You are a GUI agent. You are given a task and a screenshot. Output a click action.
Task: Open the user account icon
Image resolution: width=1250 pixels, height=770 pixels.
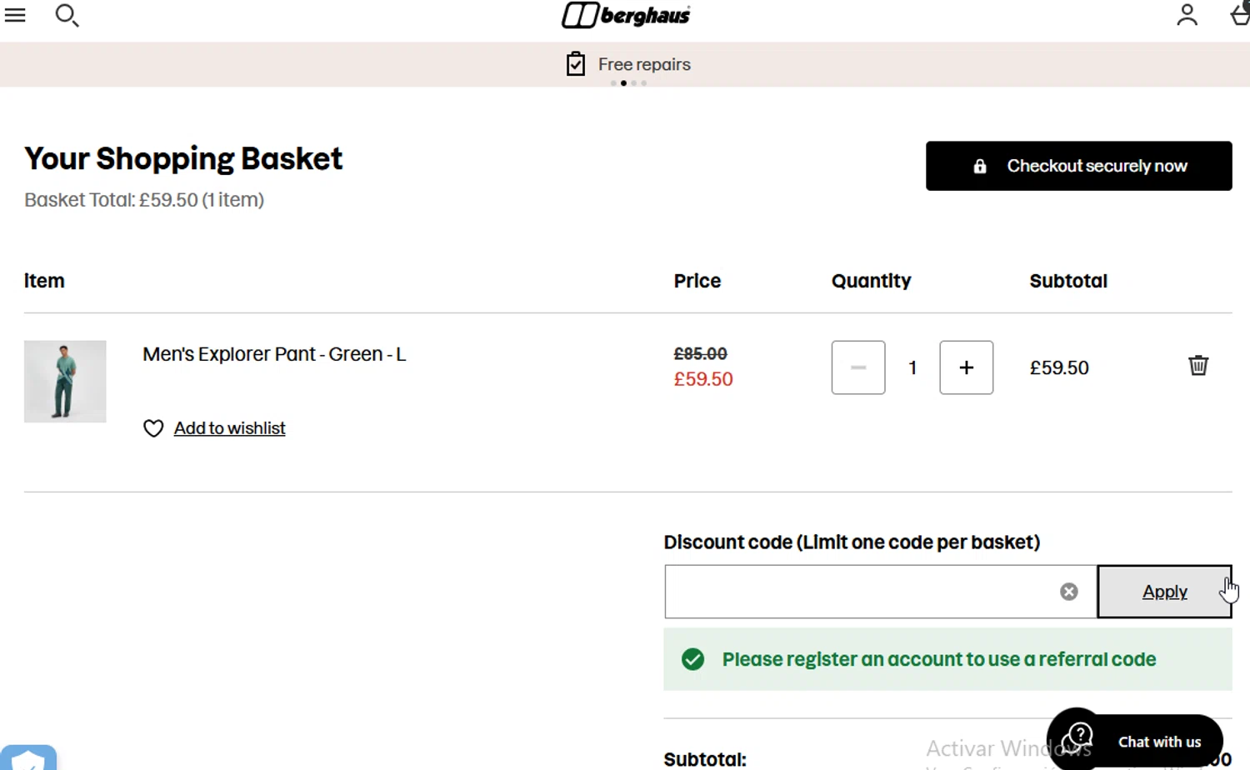click(x=1187, y=15)
